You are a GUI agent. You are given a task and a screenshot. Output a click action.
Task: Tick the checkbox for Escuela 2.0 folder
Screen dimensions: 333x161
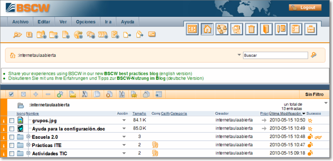(x=12, y=137)
